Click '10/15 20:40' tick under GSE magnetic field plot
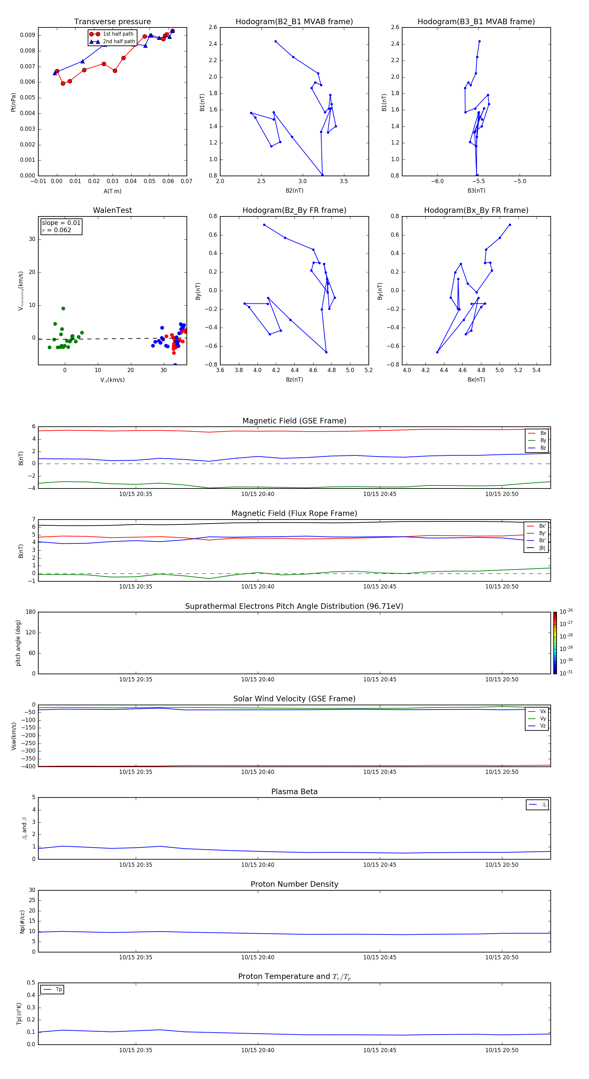Screen dimensions: 589x1079 (258, 494)
